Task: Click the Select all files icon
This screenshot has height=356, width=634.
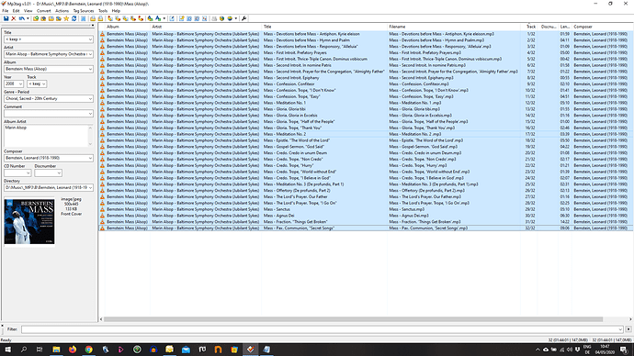Action: pos(84,18)
